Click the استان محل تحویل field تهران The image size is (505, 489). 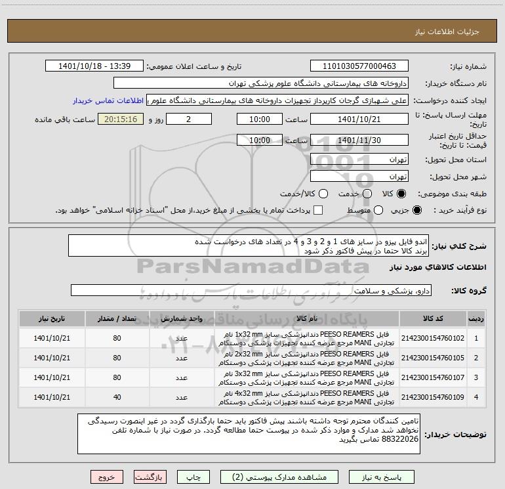[359, 159]
